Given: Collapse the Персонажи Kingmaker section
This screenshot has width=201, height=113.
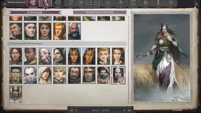Looking at the screenshot, I should [67, 44].
